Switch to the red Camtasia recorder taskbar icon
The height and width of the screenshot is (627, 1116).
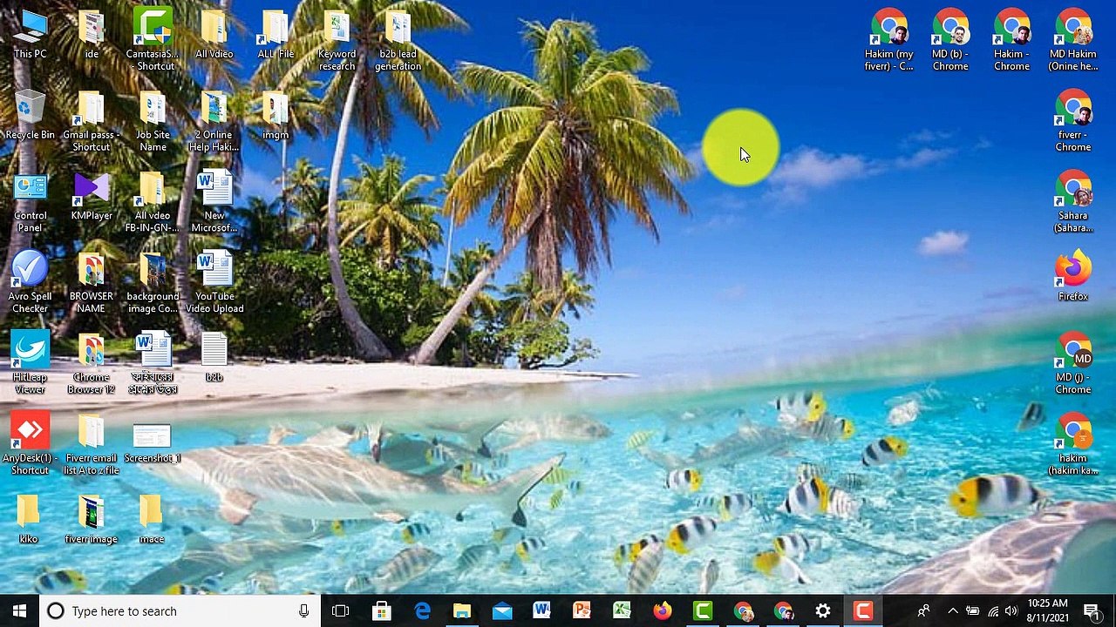click(863, 611)
